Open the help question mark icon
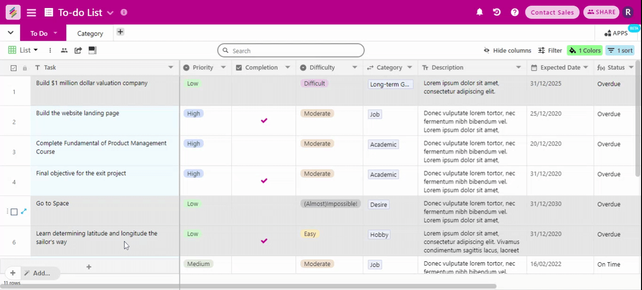Image resolution: width=642 pixels, height=290 pixels. click(515, 12)
